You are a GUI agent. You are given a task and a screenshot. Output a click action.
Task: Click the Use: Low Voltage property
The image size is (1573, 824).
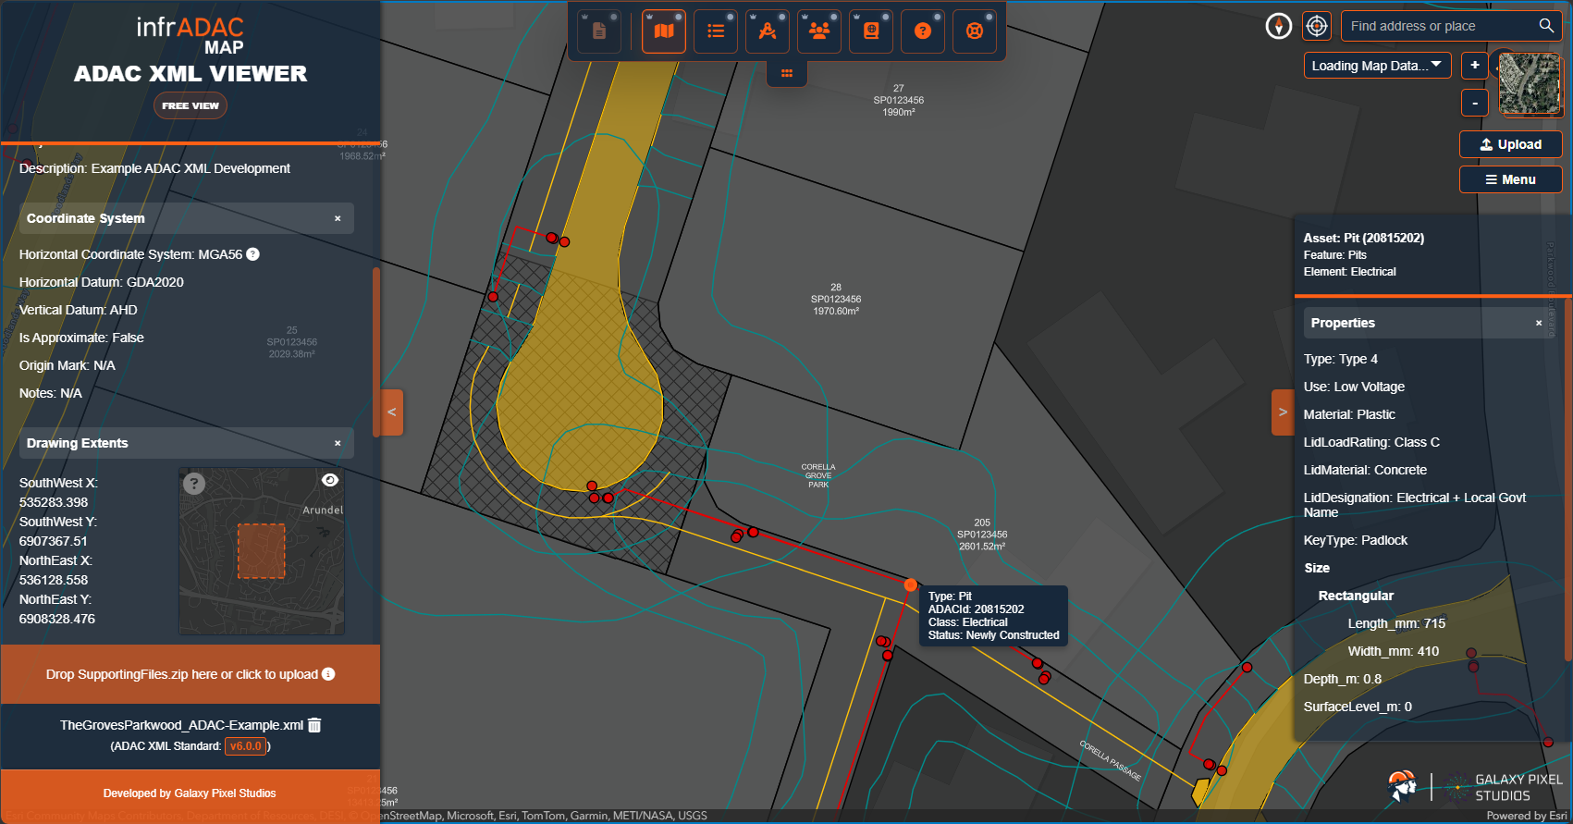coord(1354,387)
